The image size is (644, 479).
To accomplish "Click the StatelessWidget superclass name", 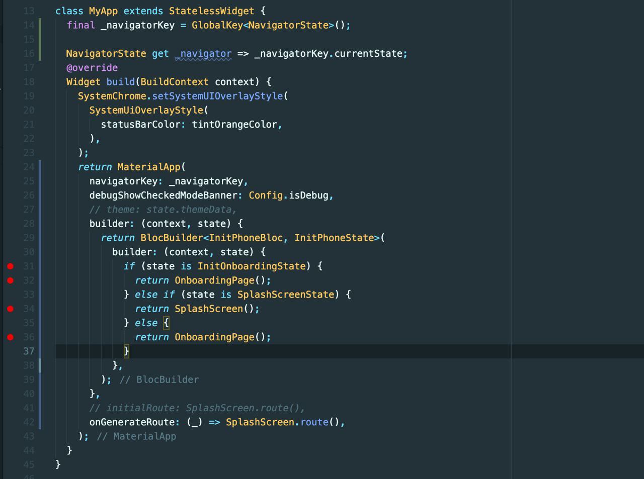I will 212,11.
